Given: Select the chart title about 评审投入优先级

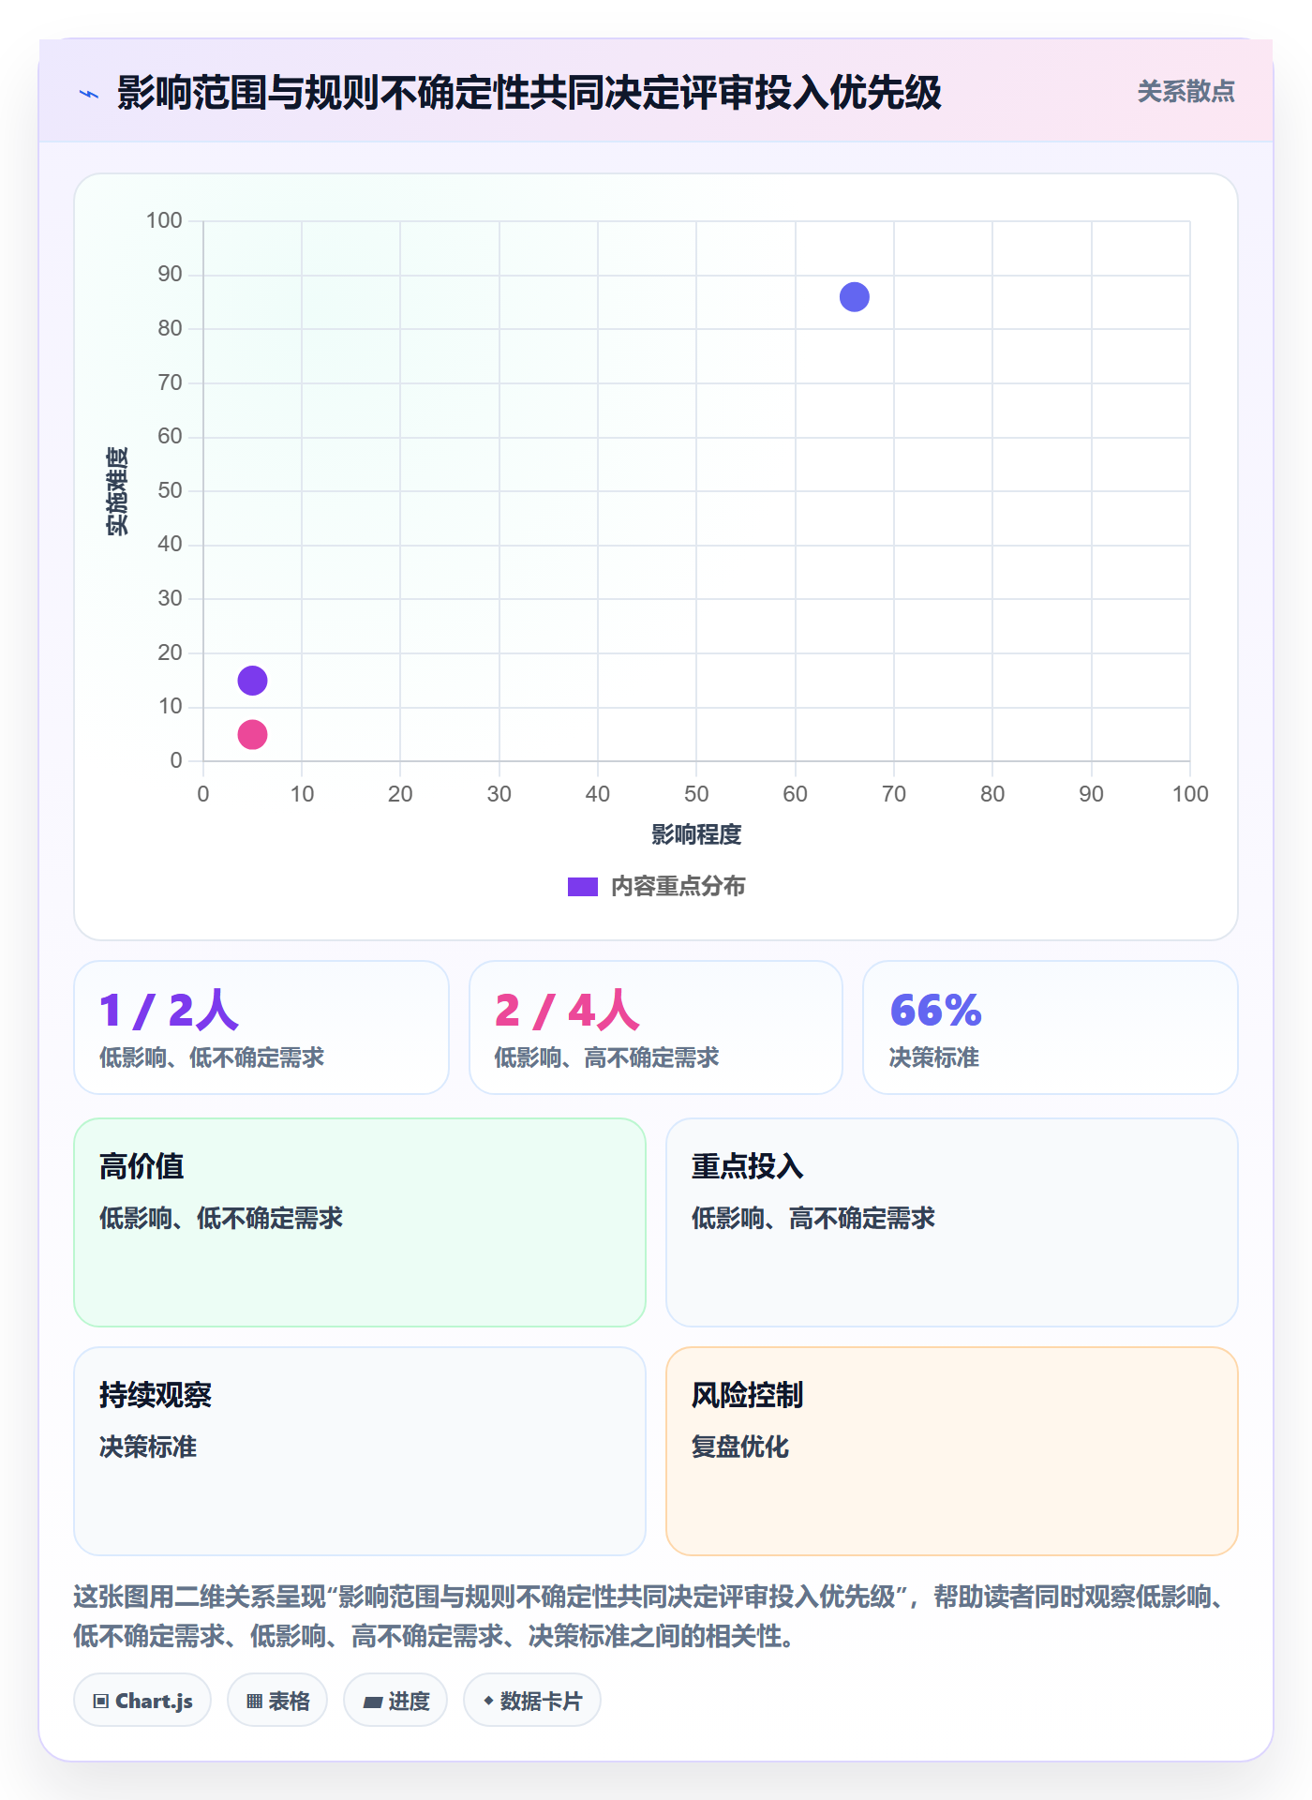Looking at the screenshot, I should point(529,93).
